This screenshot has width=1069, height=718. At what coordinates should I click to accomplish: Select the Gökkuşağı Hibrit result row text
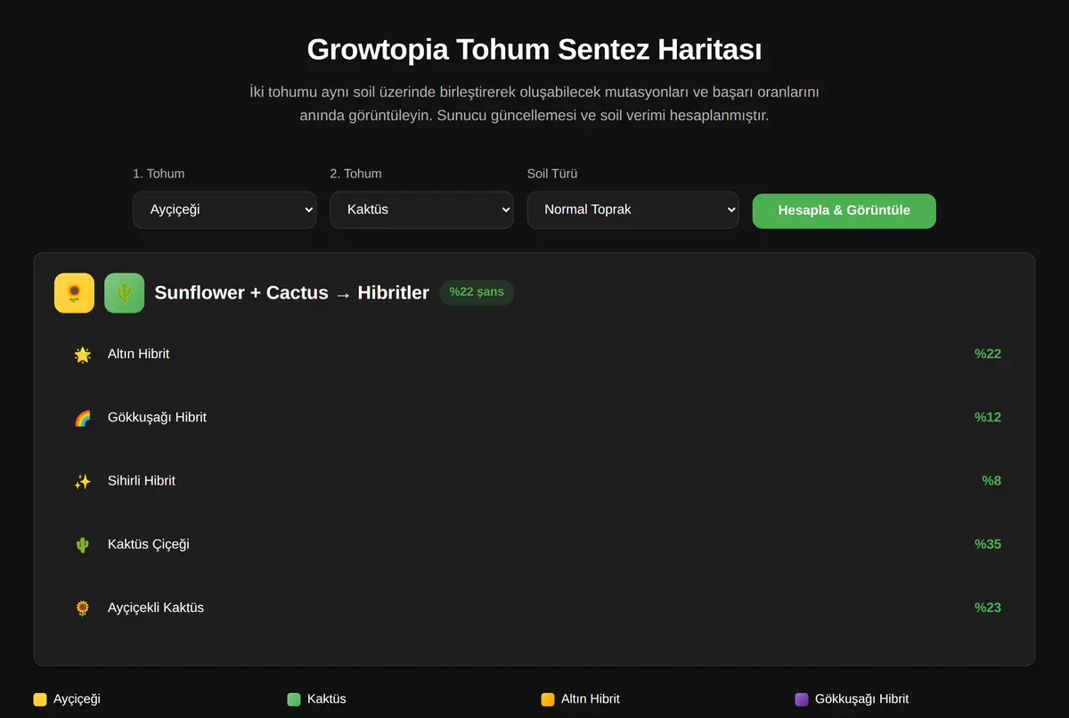click(157, 417)
